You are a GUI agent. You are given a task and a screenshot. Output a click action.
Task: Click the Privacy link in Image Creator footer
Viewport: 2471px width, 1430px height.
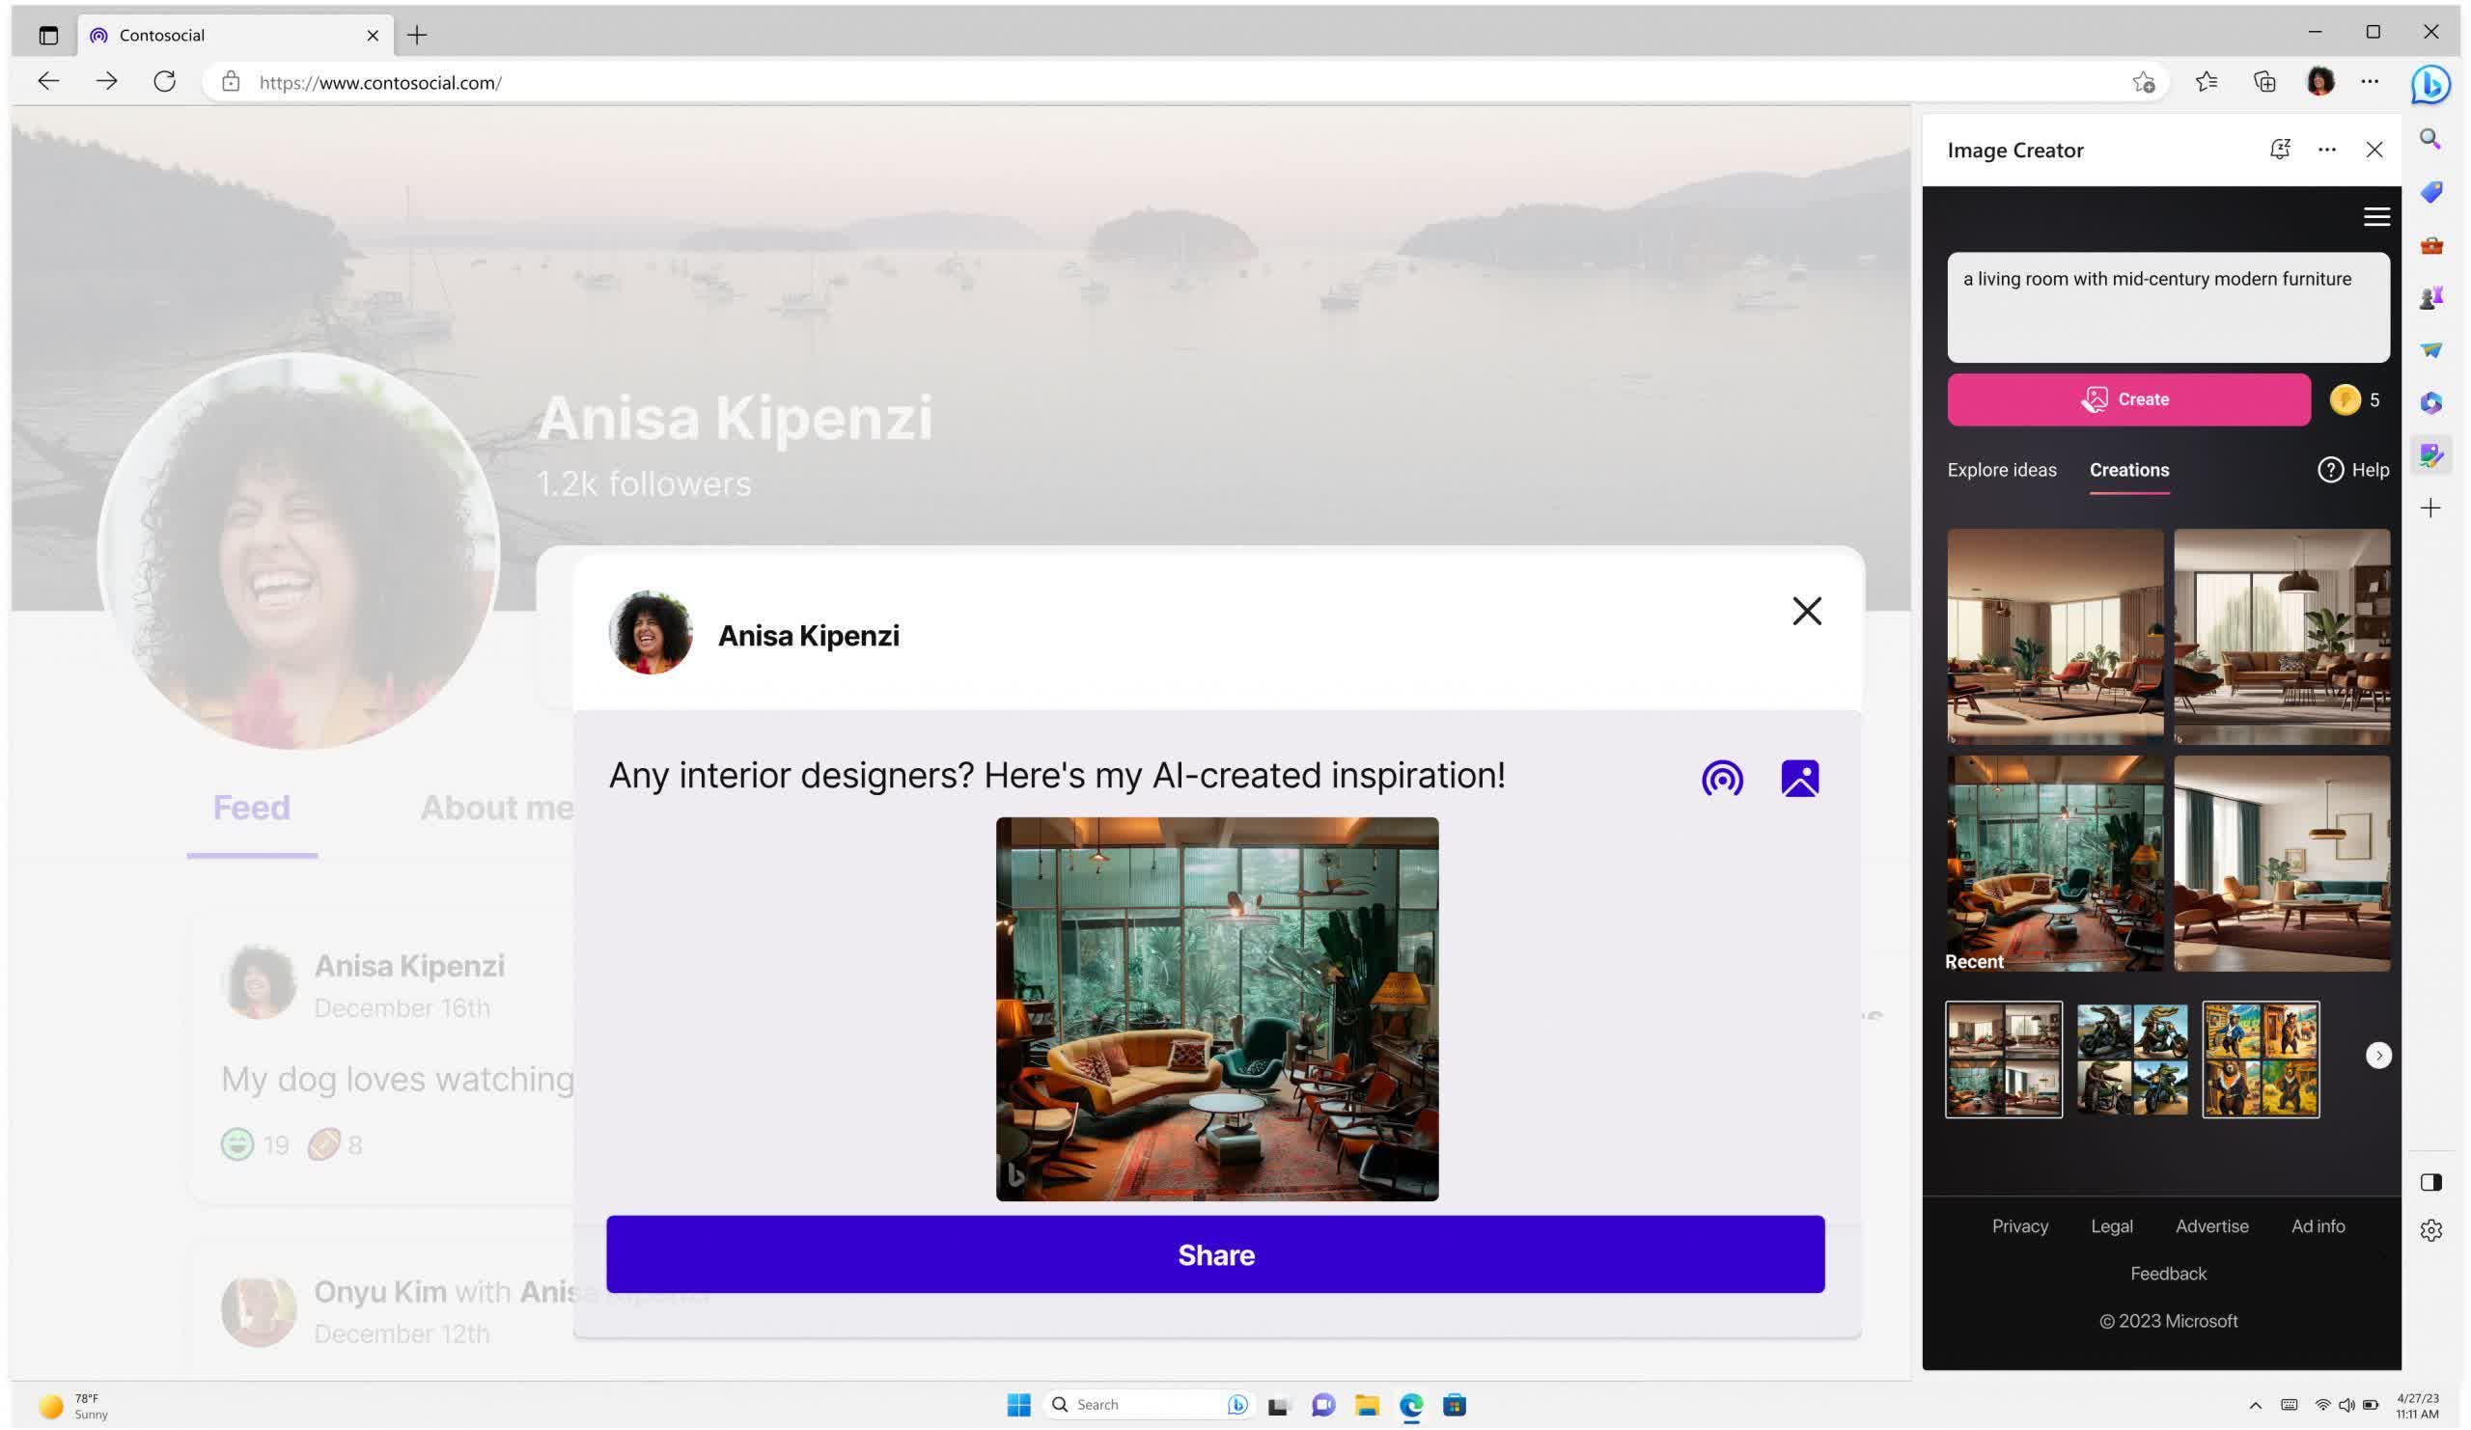[2019, 1225]
